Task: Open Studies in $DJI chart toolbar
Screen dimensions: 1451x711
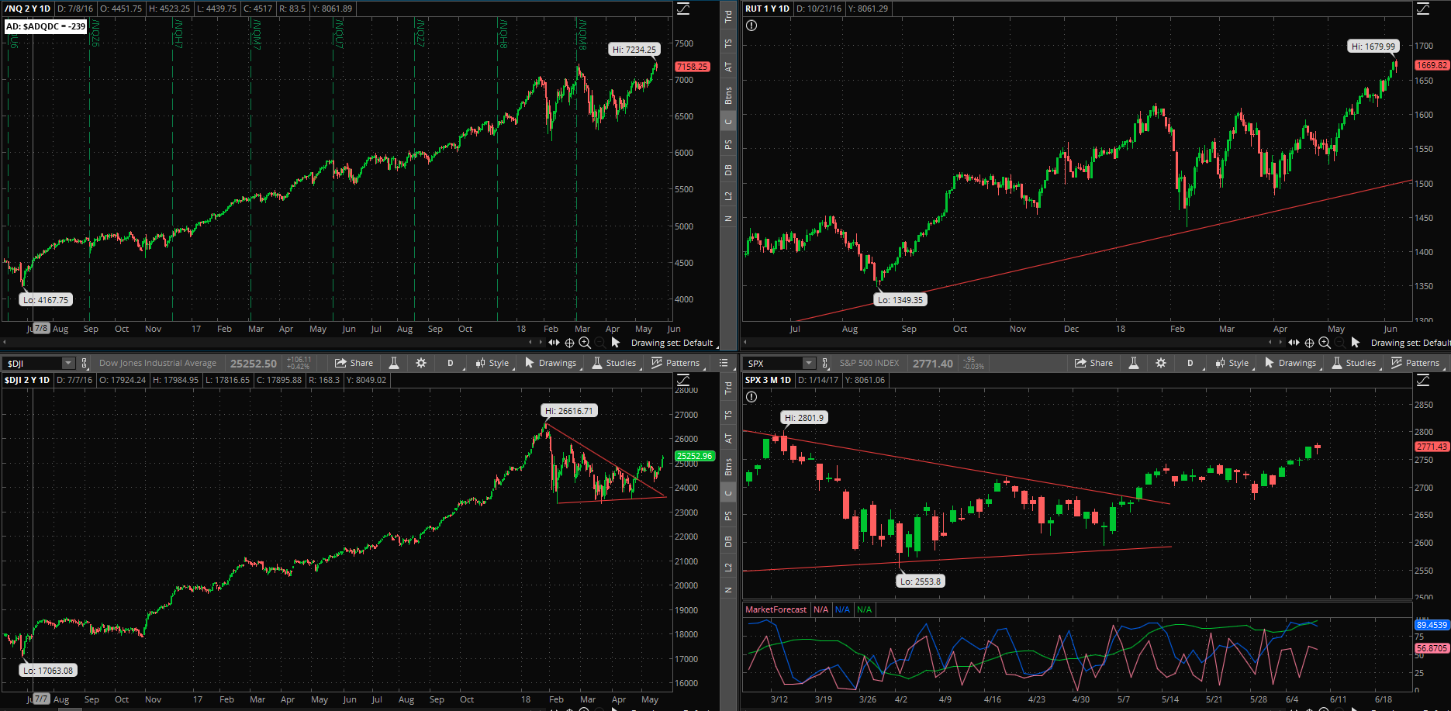Action: click(x=614, y=363)
